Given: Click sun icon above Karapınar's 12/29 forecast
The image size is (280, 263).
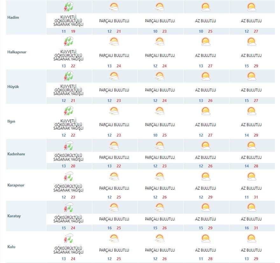Looking at the screenshot, I should (206, 176).
